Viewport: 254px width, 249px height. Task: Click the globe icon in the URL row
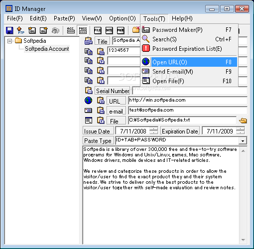pos(88,101)
